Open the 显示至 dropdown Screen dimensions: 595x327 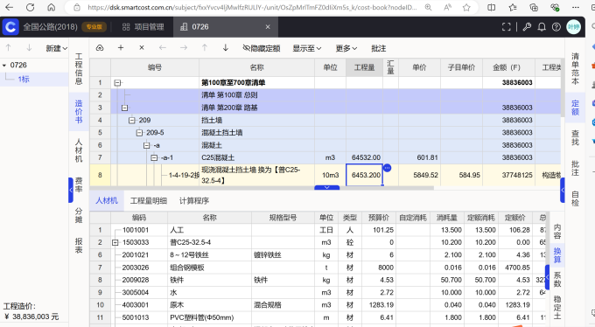[306, 48]
